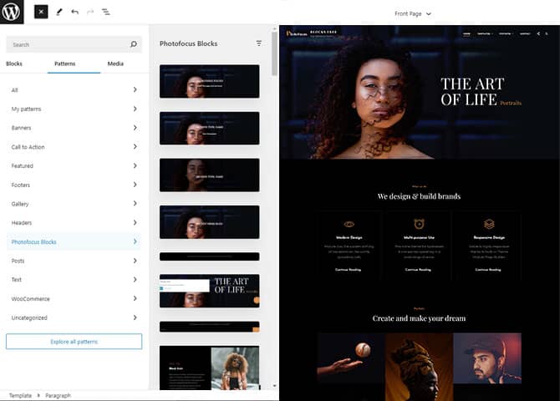The image size is (560, 401).
Task: Expand the Banners pattern category
Action: click(x=74, y=128)
